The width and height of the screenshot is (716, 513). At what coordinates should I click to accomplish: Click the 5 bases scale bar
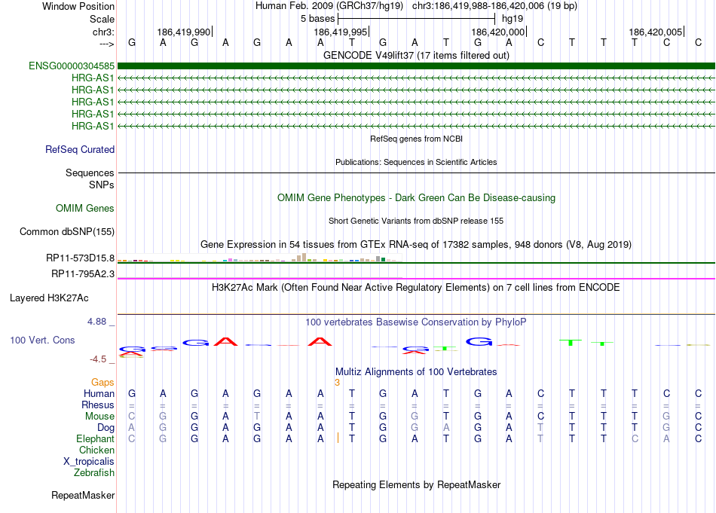click(x=416, y=19)
